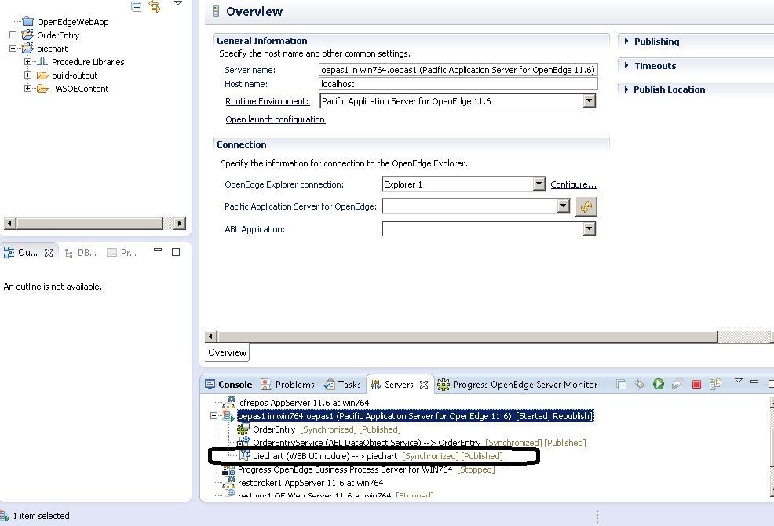Open Progress OpenEdge Server Monitor tab
774x526 pixels.
518,384
